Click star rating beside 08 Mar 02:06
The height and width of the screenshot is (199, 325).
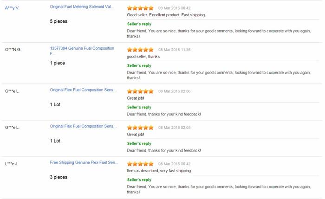click(140, 91)
